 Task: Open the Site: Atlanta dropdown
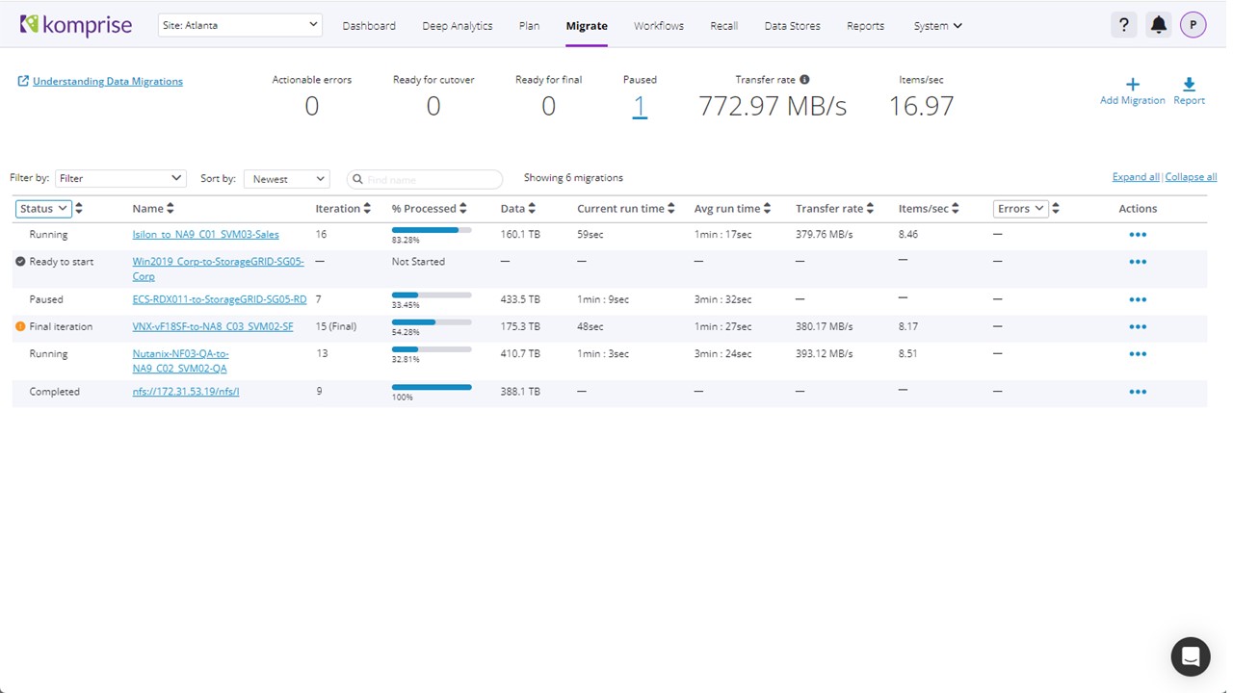pos(240,25)
